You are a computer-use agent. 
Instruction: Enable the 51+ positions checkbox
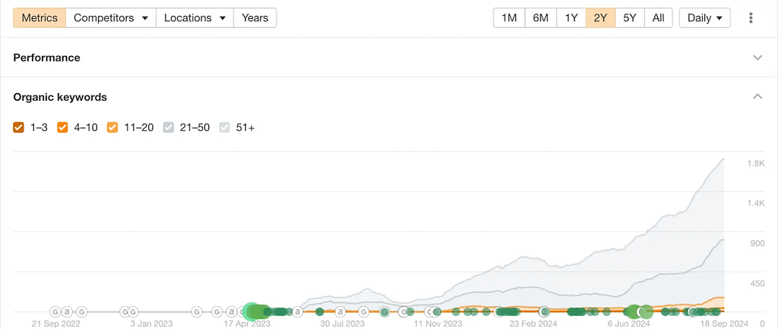[x=224, y=127]
